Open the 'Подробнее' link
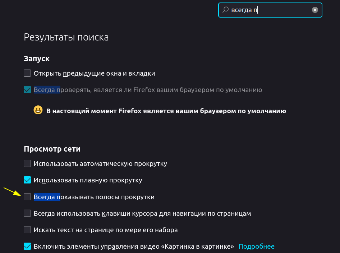Viewport: 340px width, 253px height. 256,247
